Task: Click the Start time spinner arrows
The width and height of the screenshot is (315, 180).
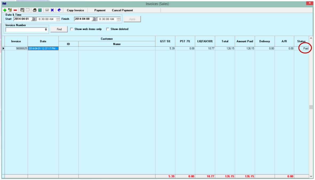Action: pyautogui.click(x=58, y=19)
